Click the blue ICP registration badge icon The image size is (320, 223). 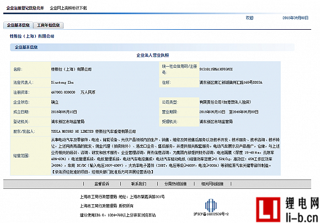point(211,205)
